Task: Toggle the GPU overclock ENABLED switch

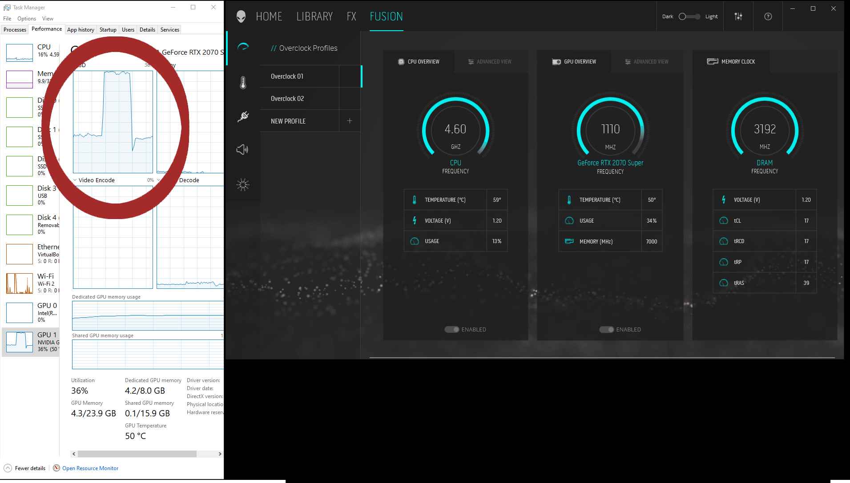Action: coord(606,329)
